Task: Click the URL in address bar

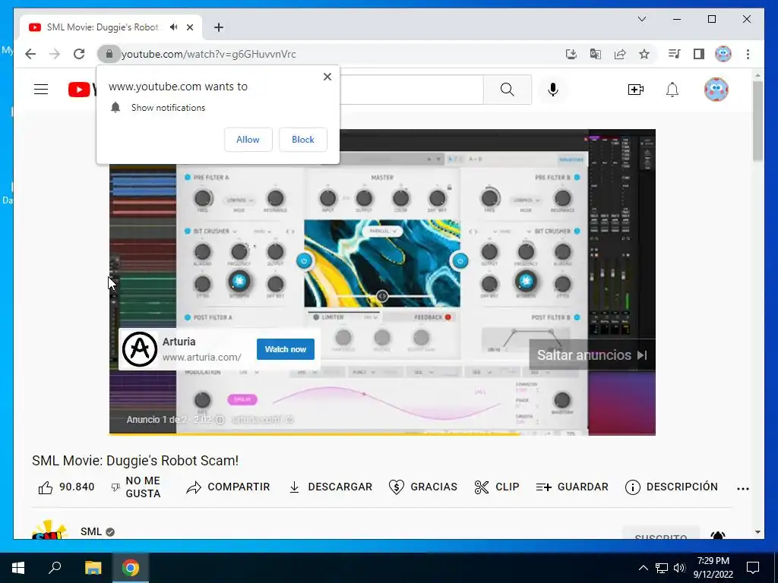Action: [208, 54]
